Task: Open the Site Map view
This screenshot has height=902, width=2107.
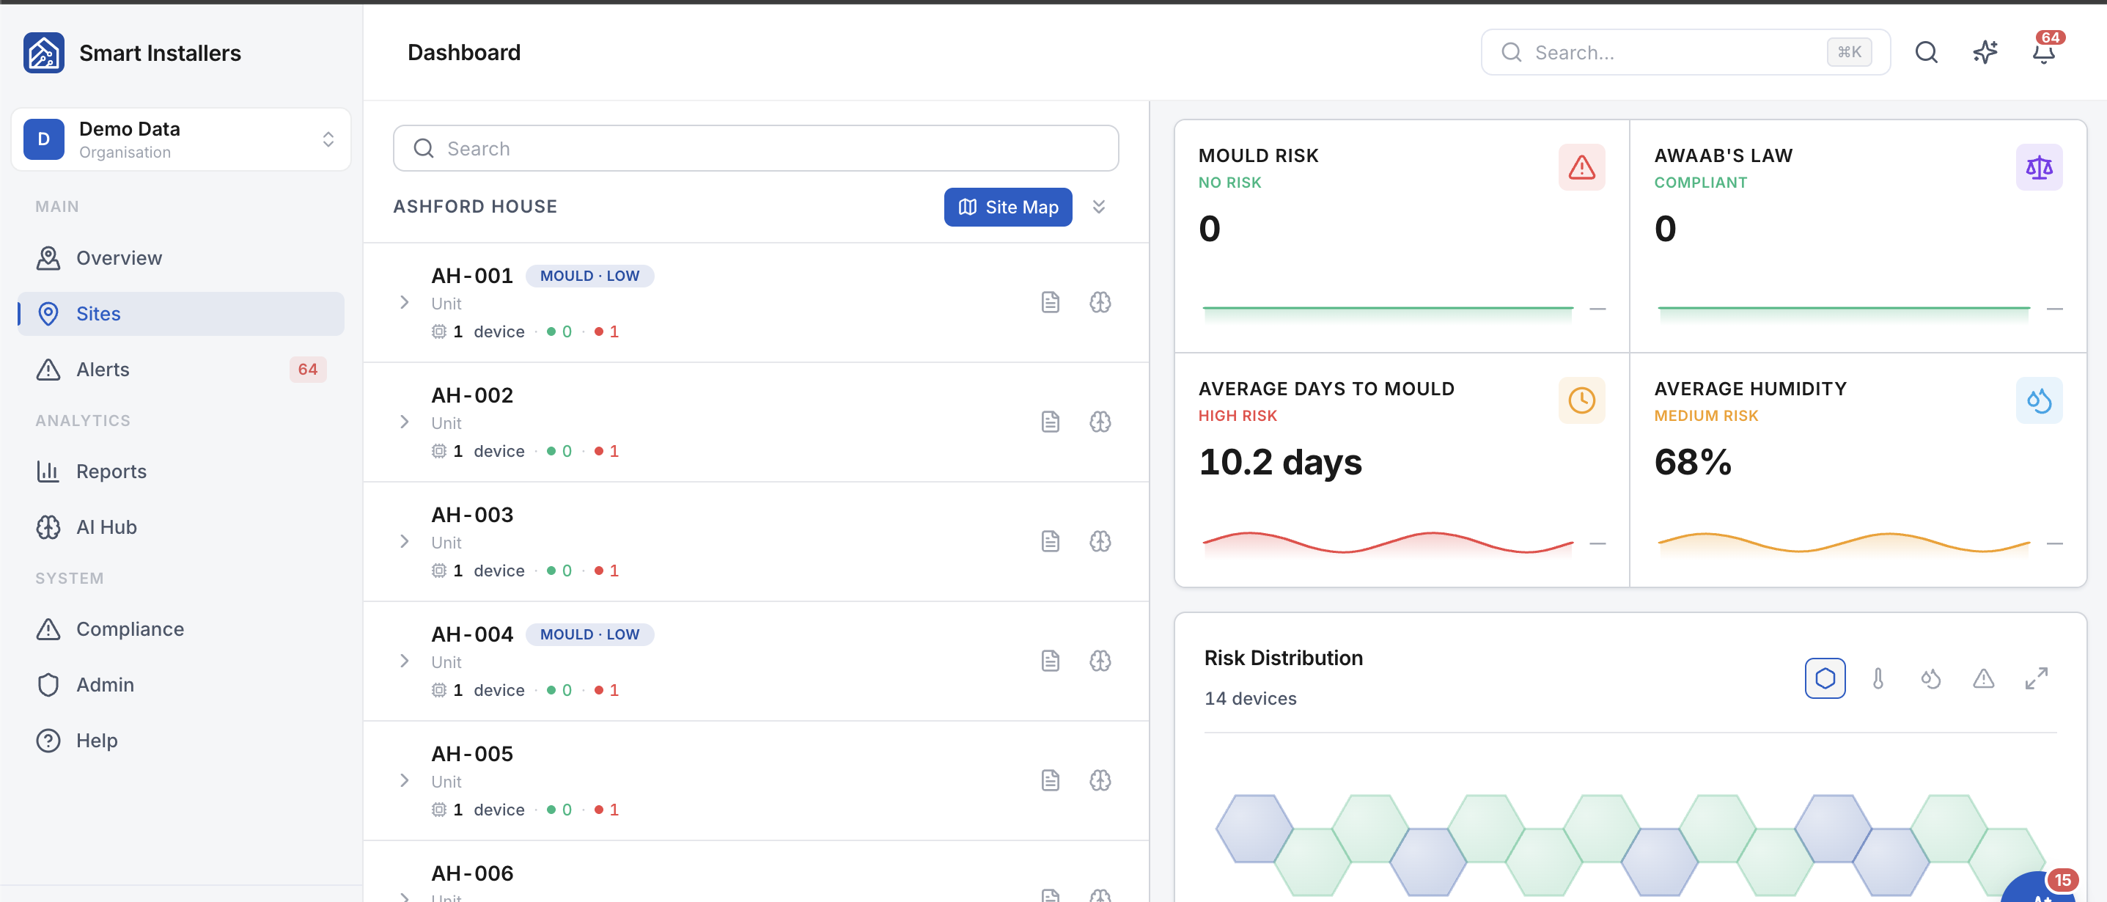Action: [1008, 207]
